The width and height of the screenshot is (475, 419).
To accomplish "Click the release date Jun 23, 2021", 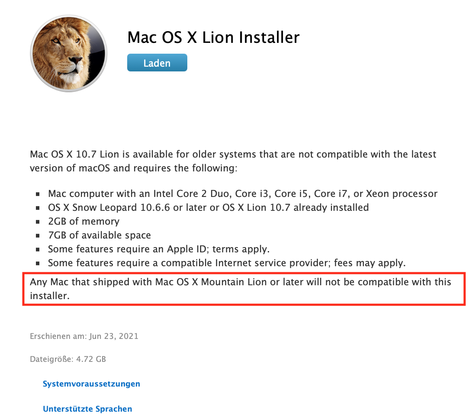I will coord(114,336).
